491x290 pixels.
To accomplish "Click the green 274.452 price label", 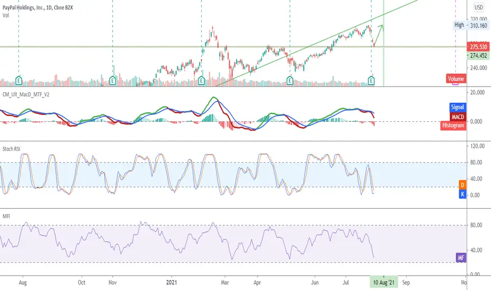I will [x=478, y=55].
